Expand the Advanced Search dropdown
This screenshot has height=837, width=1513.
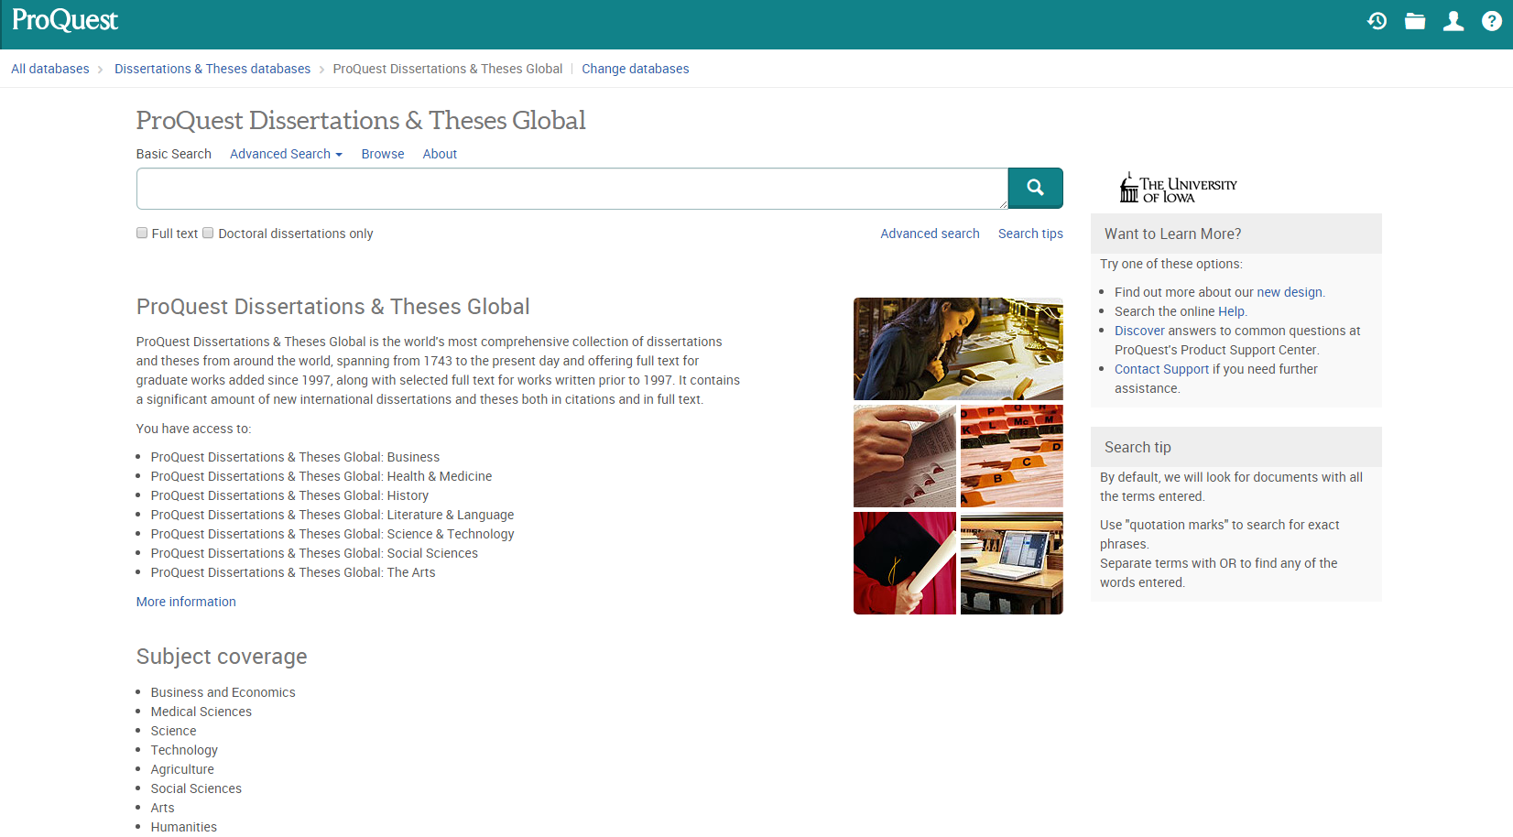(286, 154)
